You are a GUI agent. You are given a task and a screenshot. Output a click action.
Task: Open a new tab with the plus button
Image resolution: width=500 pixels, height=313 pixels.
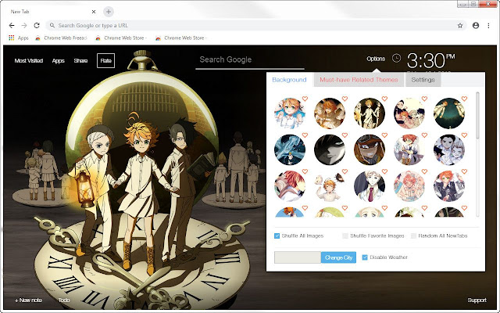109,12
